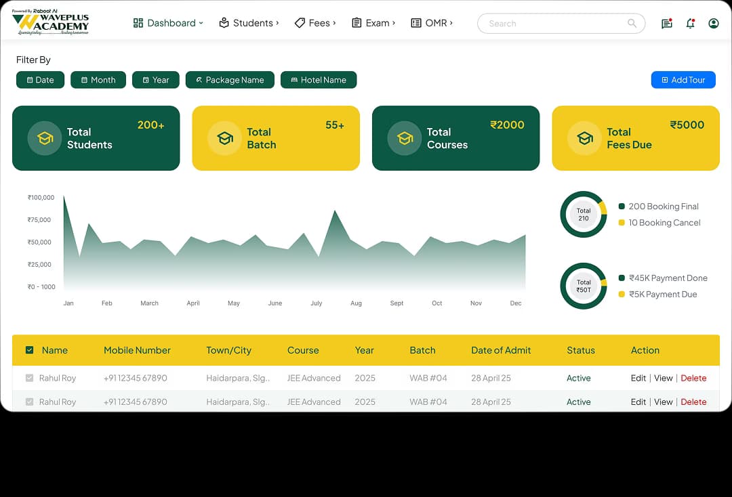Click the Add Tour button
732x497 pixels.
click(x=683, y=79)
